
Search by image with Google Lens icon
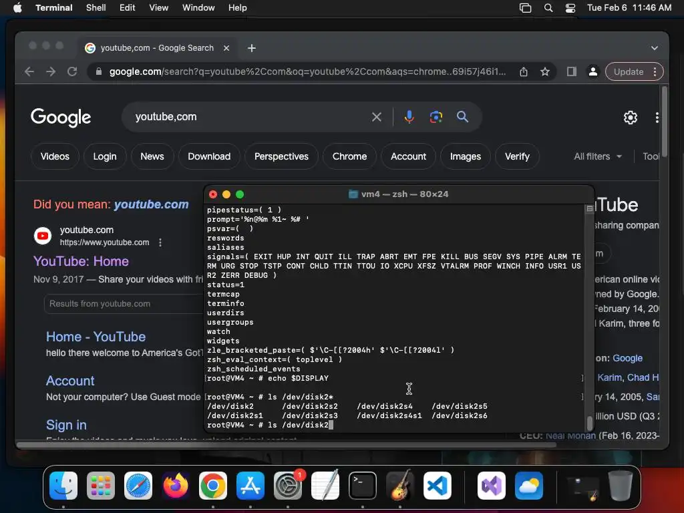436,117
